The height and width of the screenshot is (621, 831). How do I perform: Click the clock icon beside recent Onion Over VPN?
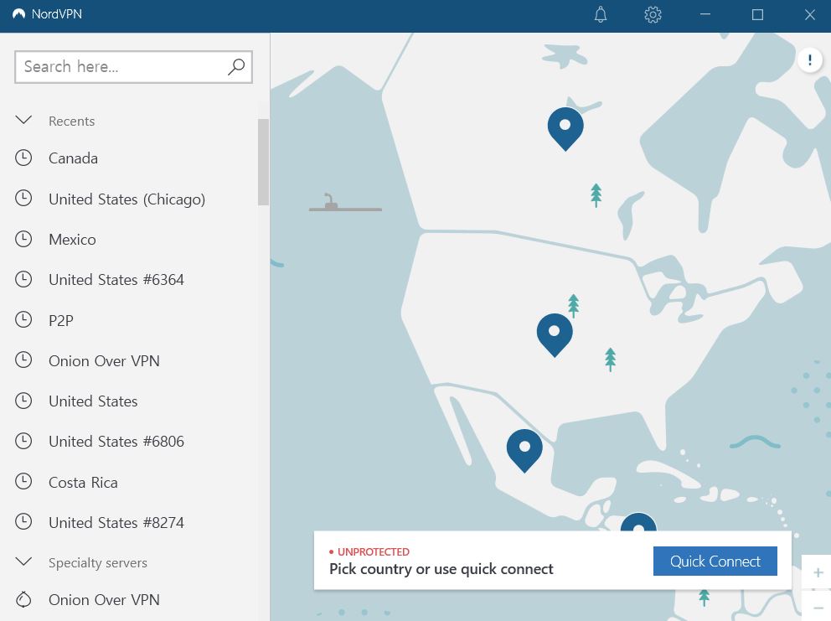[23, 360]
